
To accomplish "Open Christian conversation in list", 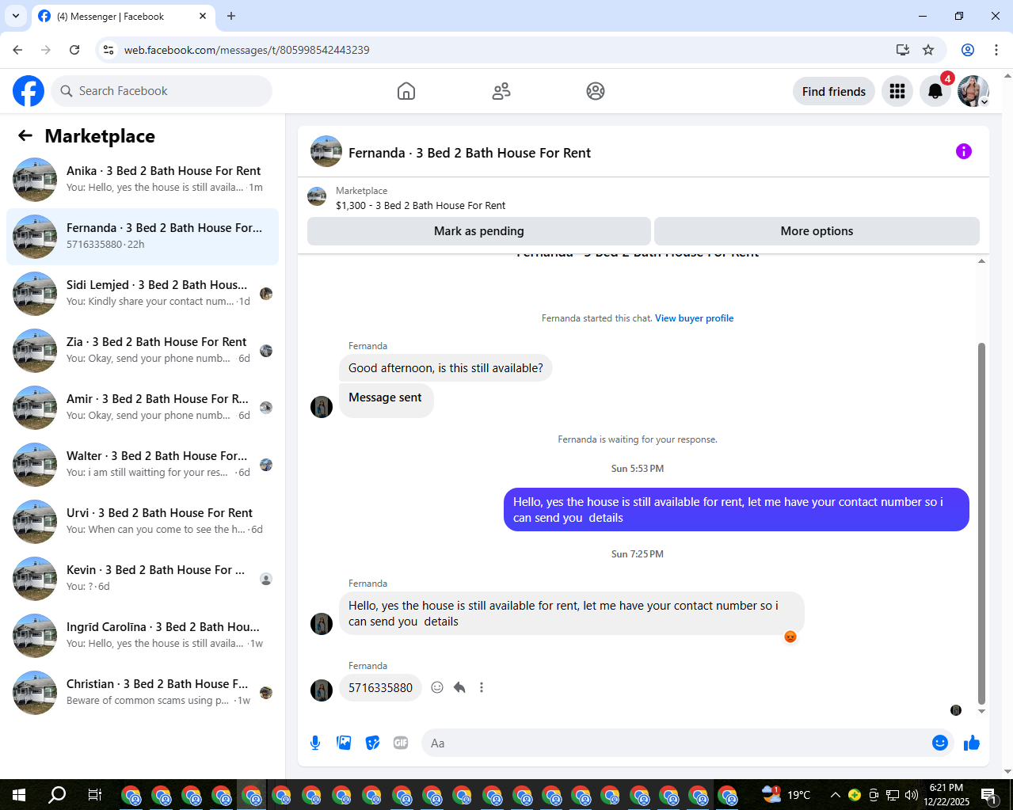I will 143,693.
